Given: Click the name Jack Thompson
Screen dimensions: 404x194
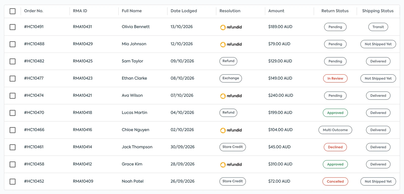Looking at the screenshot, I should coord(137,147).
